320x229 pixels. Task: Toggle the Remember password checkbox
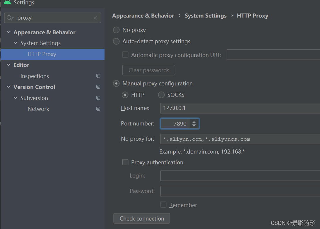coord(163,204)
